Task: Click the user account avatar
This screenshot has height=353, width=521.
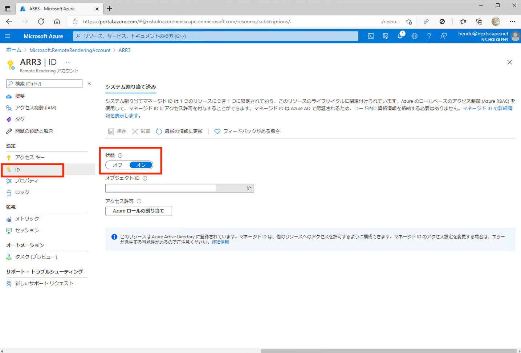Action: click(515, 36)
